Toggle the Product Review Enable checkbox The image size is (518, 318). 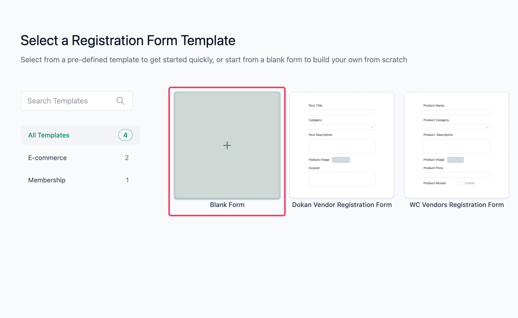coord(461,183)
